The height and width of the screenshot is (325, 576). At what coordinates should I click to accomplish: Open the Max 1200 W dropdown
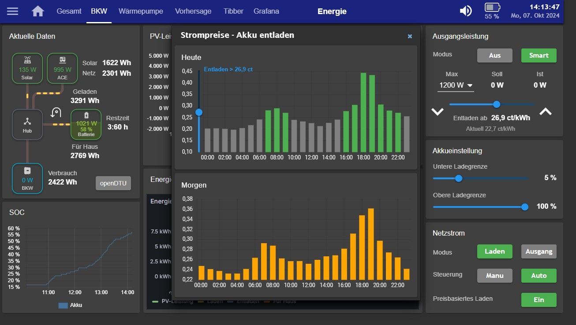coord(456,85)
